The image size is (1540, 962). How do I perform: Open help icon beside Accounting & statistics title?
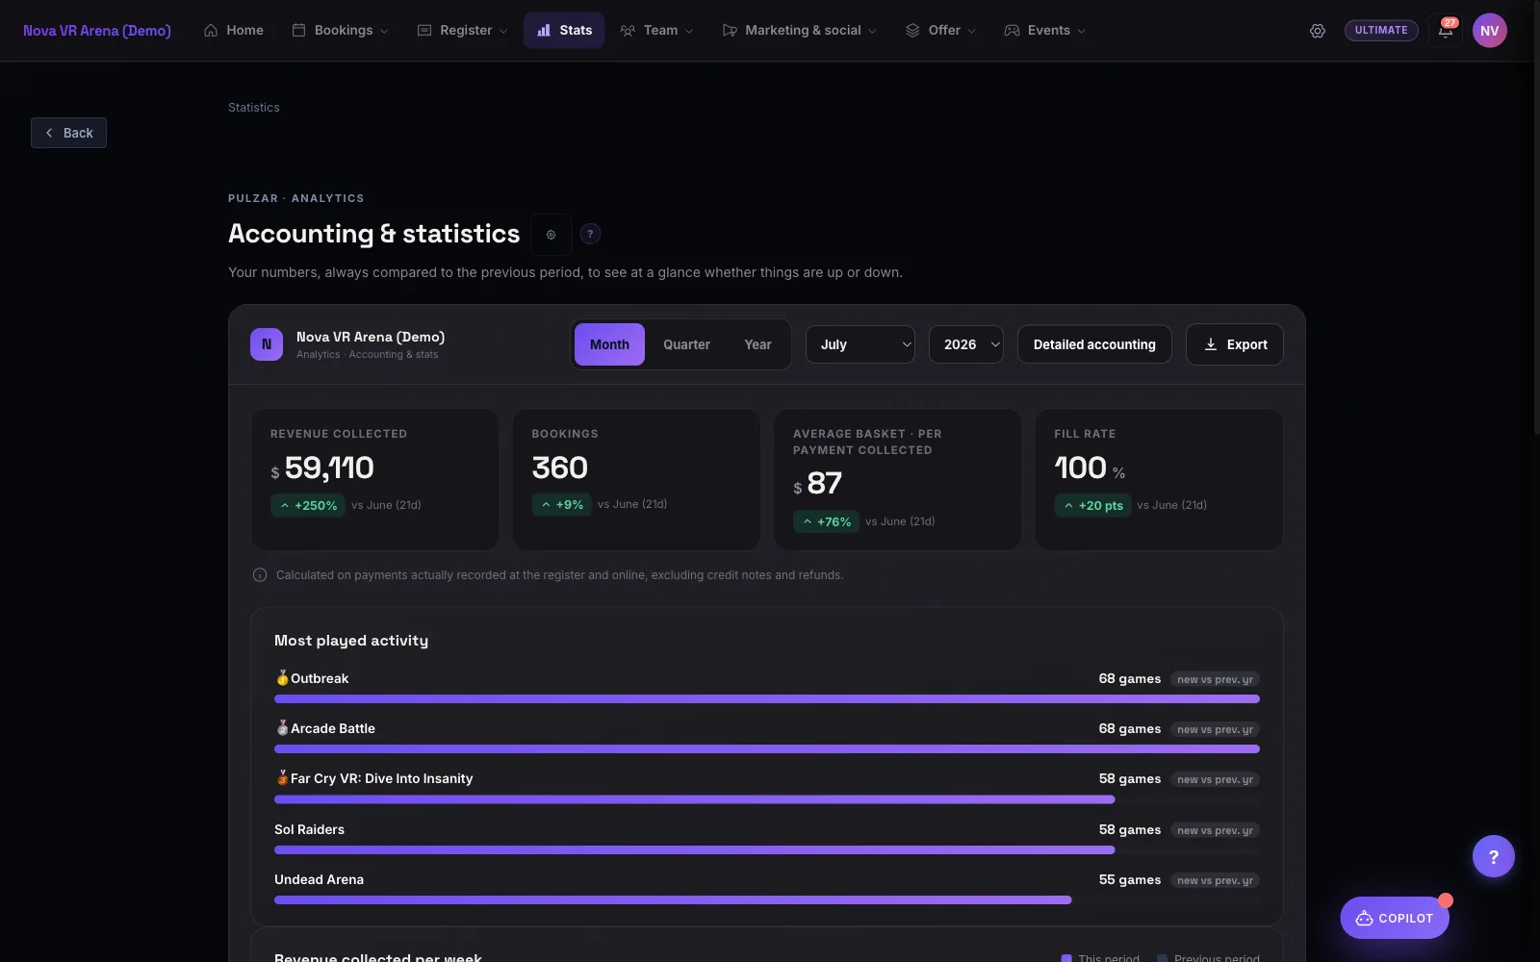[590, 234]
